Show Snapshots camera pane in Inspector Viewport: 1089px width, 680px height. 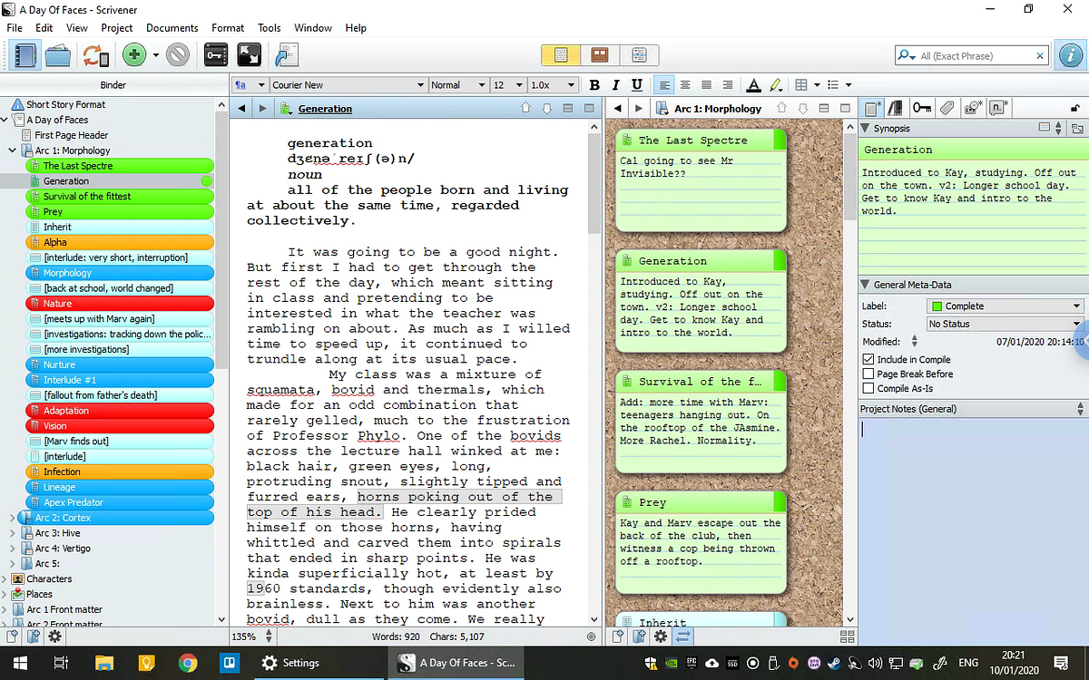click(972, 108)
